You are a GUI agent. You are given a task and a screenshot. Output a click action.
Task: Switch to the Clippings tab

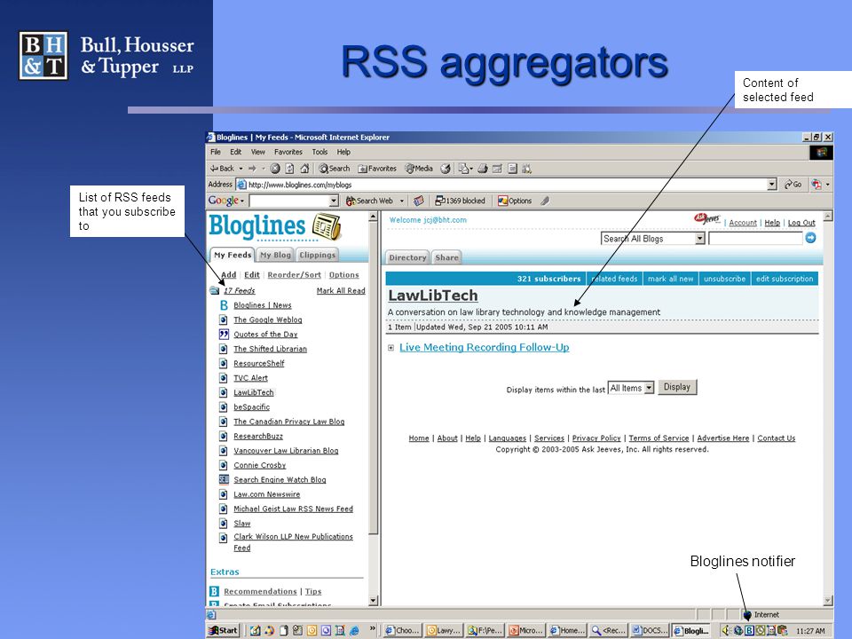tap(318, 255)
